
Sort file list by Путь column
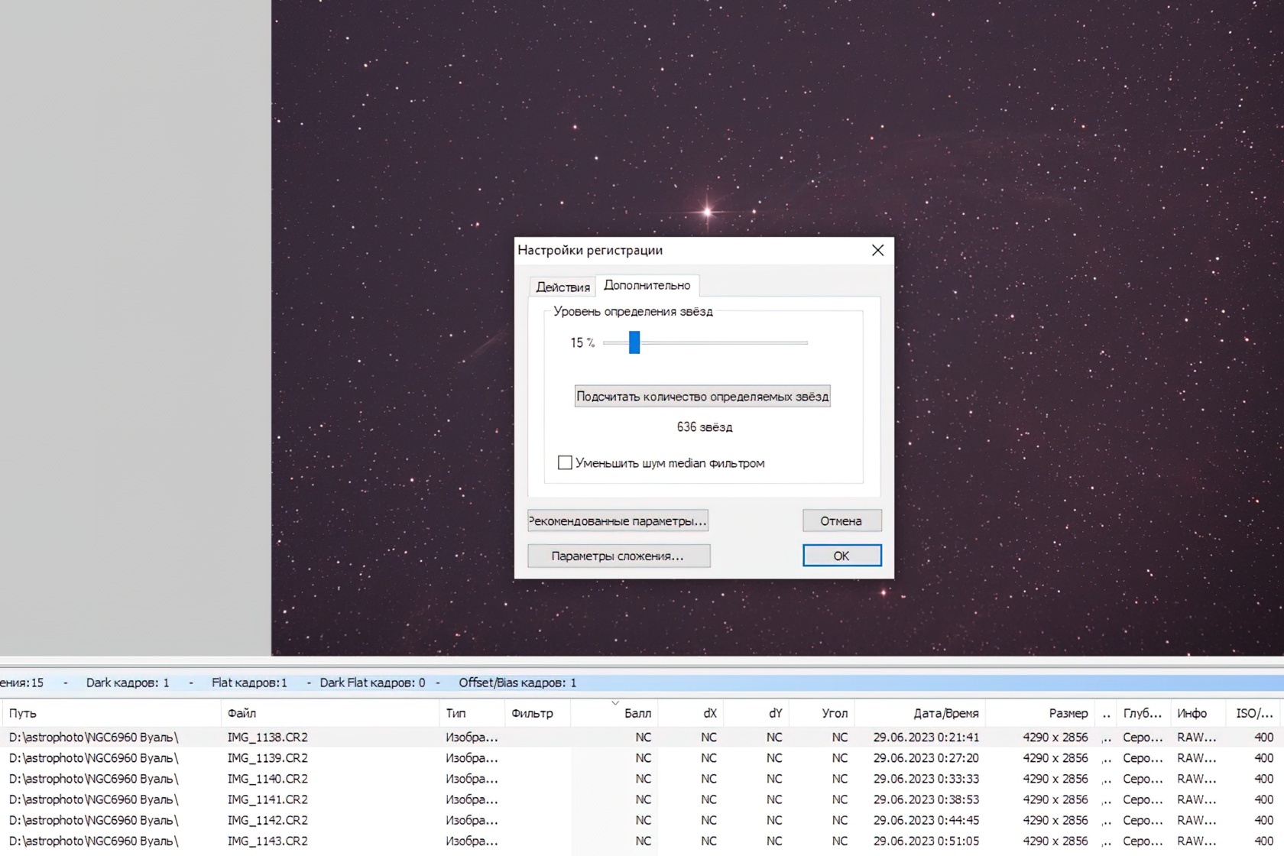pos(111,713)
